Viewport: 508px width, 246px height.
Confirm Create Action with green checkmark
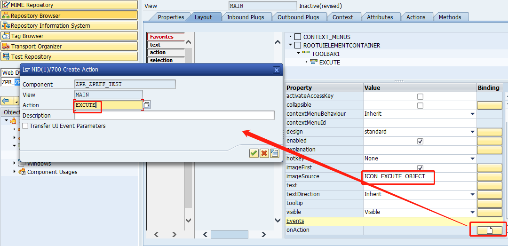tap(254, 153)
